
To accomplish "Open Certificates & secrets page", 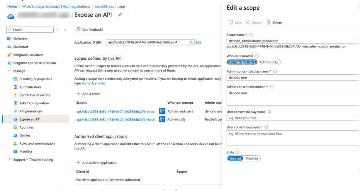I will [34, 95].
